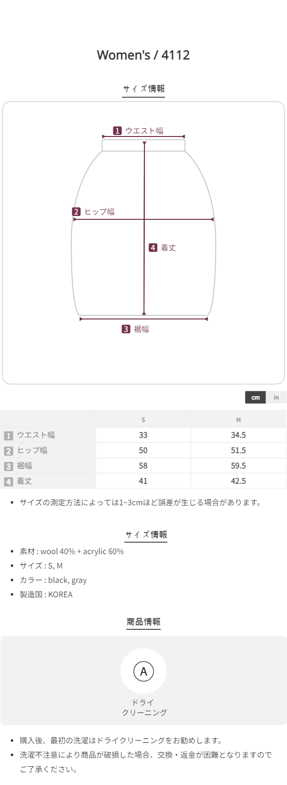This screenshot has width=287, height=785.
Task: Click number 3 hem width marker in diagram
Action: click(126, 329)
